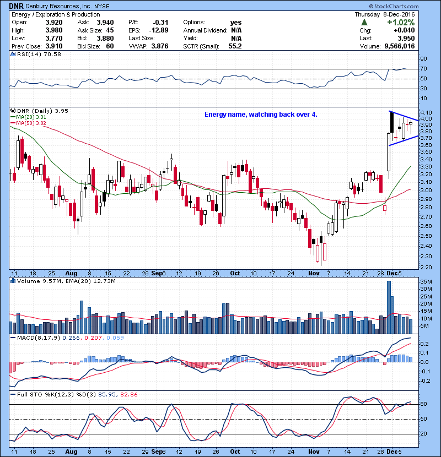Click the date Thursday 8-Dec-2016
This screenshot has width=441, height=457.
(x=385, y=14)
